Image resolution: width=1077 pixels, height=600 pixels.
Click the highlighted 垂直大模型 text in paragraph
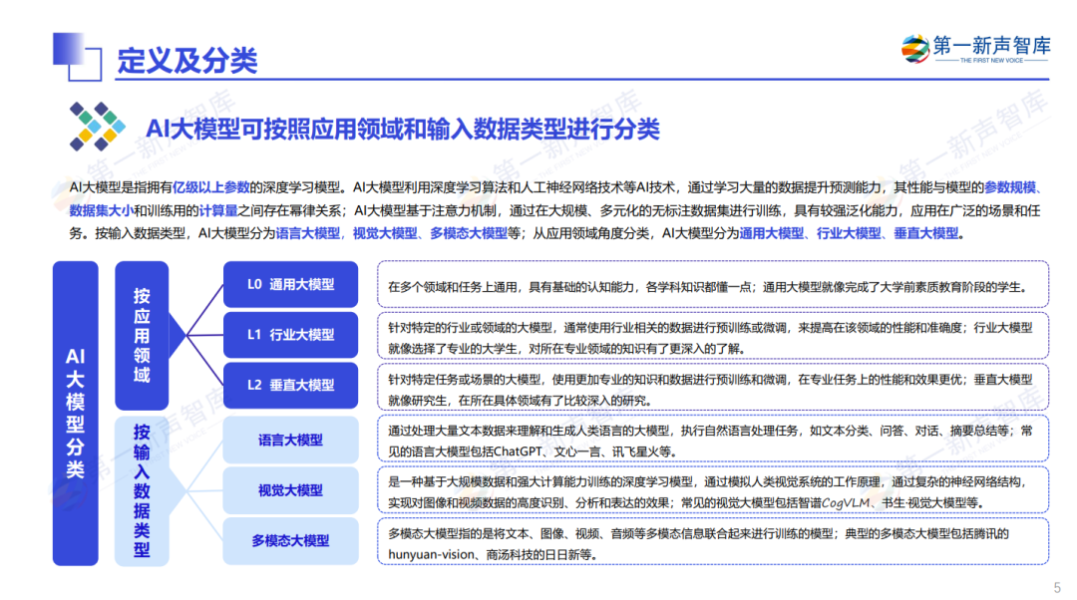925,233
